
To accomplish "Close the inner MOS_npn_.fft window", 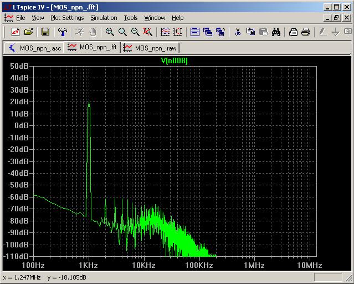I will 347,18.
